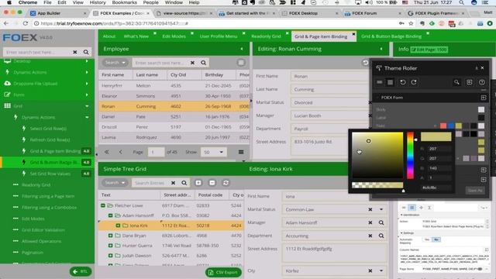The height and width of the screenshot is (279, 496).
Task: Open the Department field lookup magnifier
Action: (x=381, y=236)
